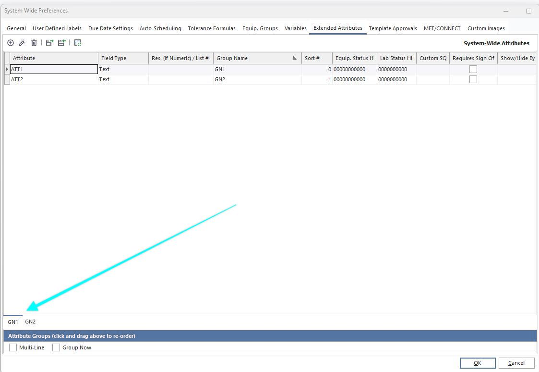
Task: Open the Custom Images tab
Action: tap(486, 28)
